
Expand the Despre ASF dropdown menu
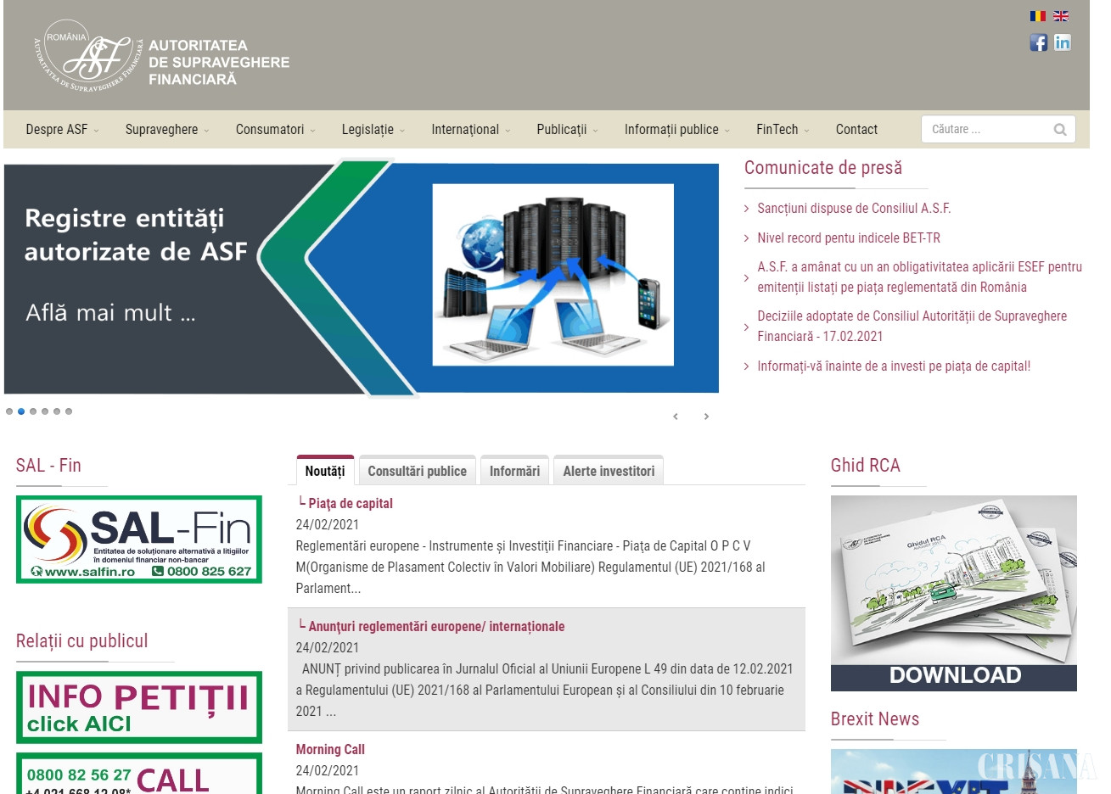(62, 130)
